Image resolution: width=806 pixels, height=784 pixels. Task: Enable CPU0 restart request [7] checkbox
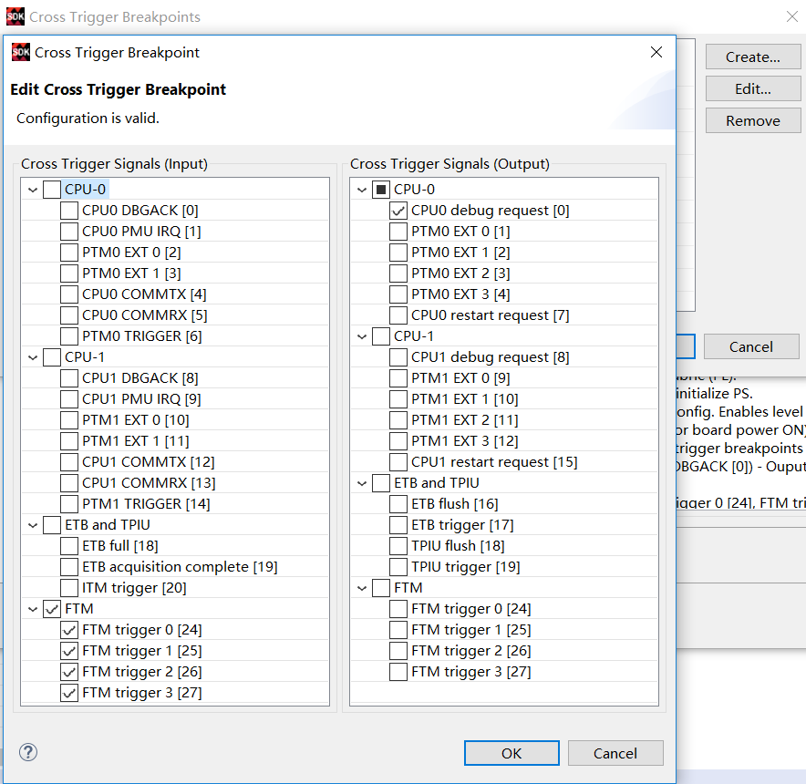pos(398,315)
